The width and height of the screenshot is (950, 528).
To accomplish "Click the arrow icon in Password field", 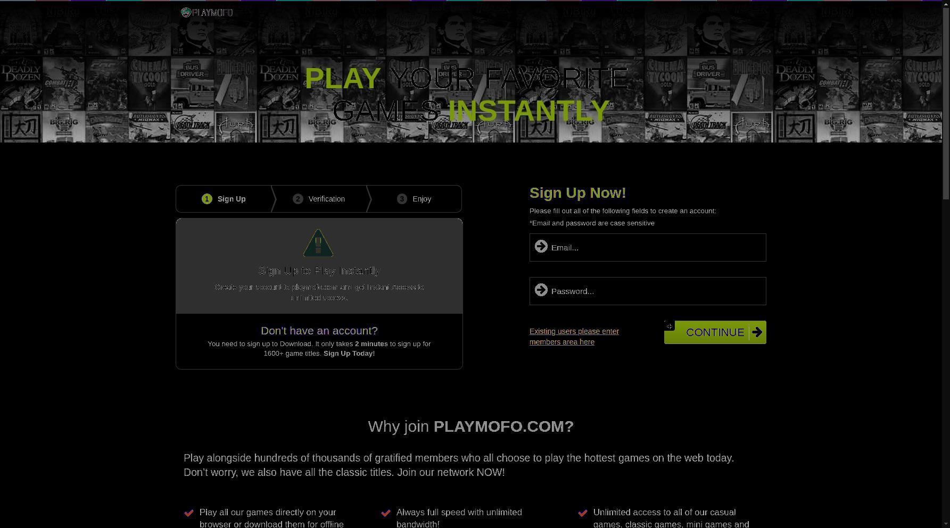I will (541, 290).
